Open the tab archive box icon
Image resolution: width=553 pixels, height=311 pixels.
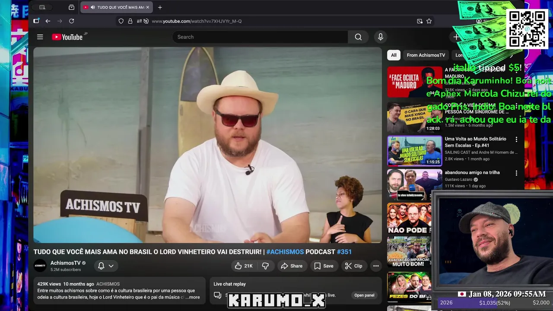pos(71,7)
